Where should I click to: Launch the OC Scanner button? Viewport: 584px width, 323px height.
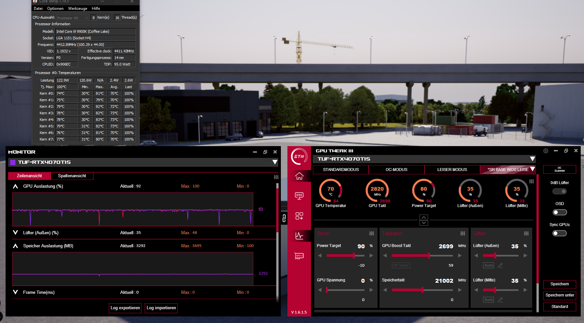click(x=560, y=169)
